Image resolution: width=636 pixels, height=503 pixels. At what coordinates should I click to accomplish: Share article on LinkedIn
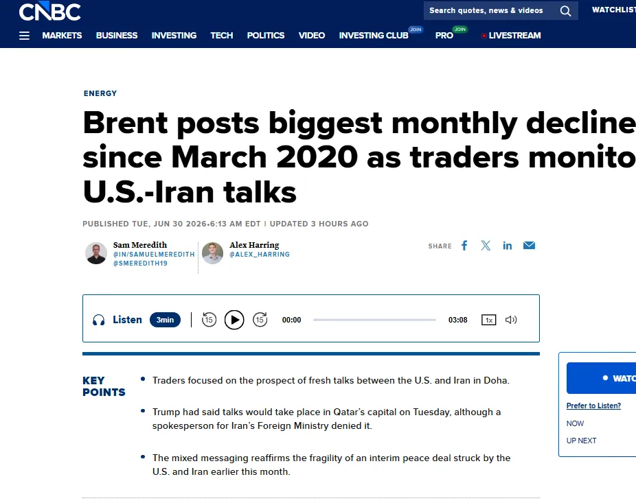[x=507, y=246]
